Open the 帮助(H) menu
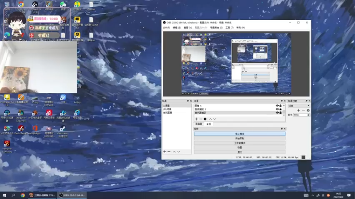Viewport: 355px width, 199px height. pyautogui.click(x=241, y=27)
